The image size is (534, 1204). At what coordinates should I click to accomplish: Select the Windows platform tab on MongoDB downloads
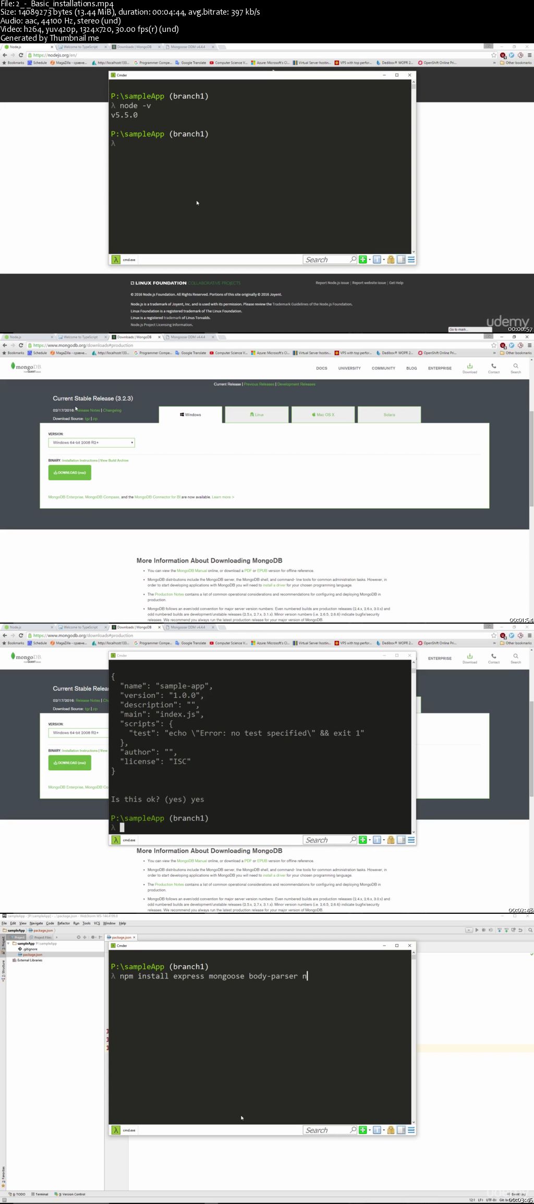[190, 415]
